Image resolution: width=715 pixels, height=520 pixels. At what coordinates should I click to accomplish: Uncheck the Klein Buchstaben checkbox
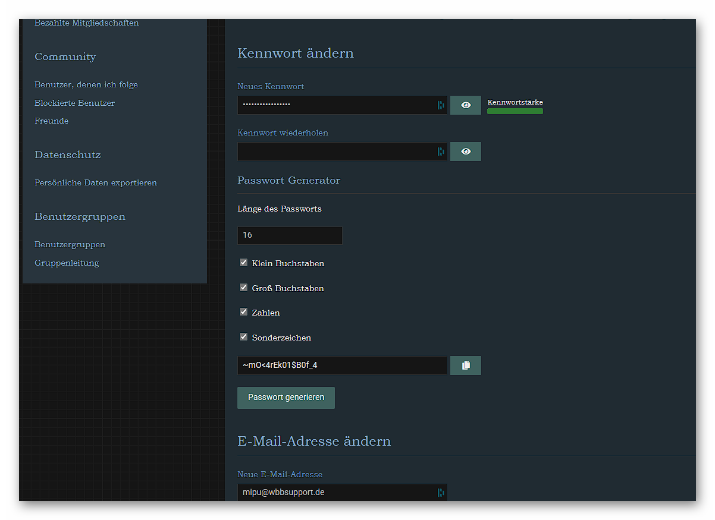(243, 263)
